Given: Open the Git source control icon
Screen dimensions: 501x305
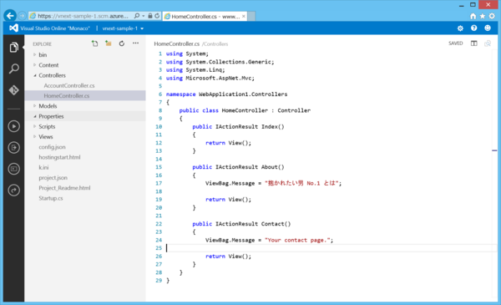Looking at the screenshot, I should click(13, 90).
